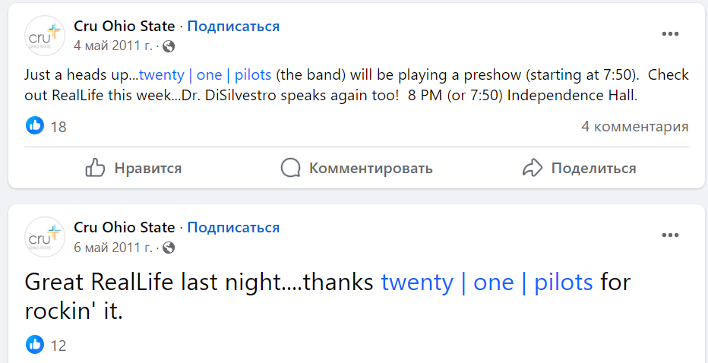
Task: Click the Комментировать button
Action: pos(357,168)
